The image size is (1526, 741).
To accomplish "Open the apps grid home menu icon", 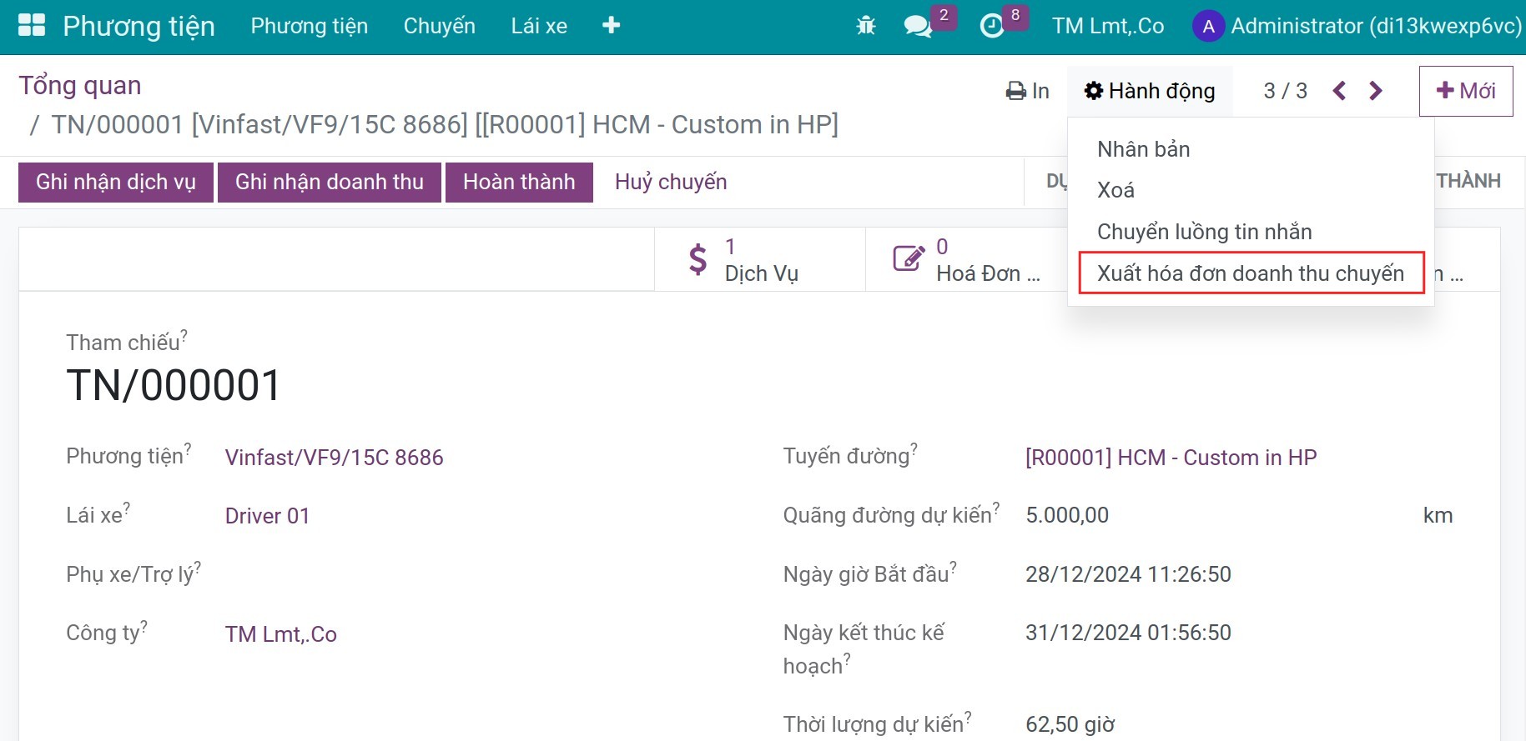I will coord(32,26).
